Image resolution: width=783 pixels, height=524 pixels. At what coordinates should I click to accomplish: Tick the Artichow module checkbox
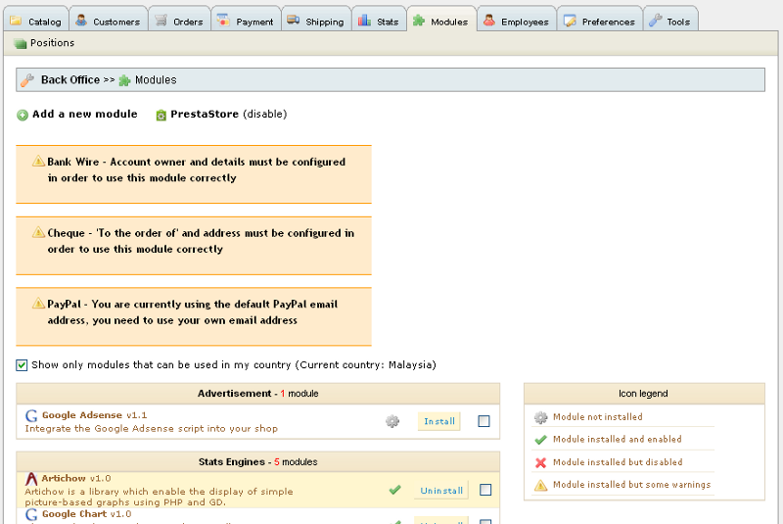(485, 490)
